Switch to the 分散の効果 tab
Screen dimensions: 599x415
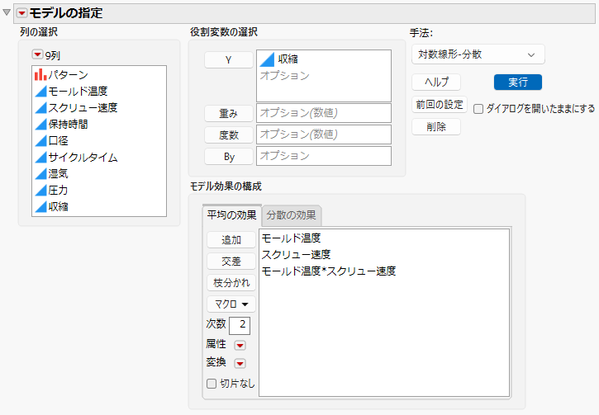click(x=291, y=215)
